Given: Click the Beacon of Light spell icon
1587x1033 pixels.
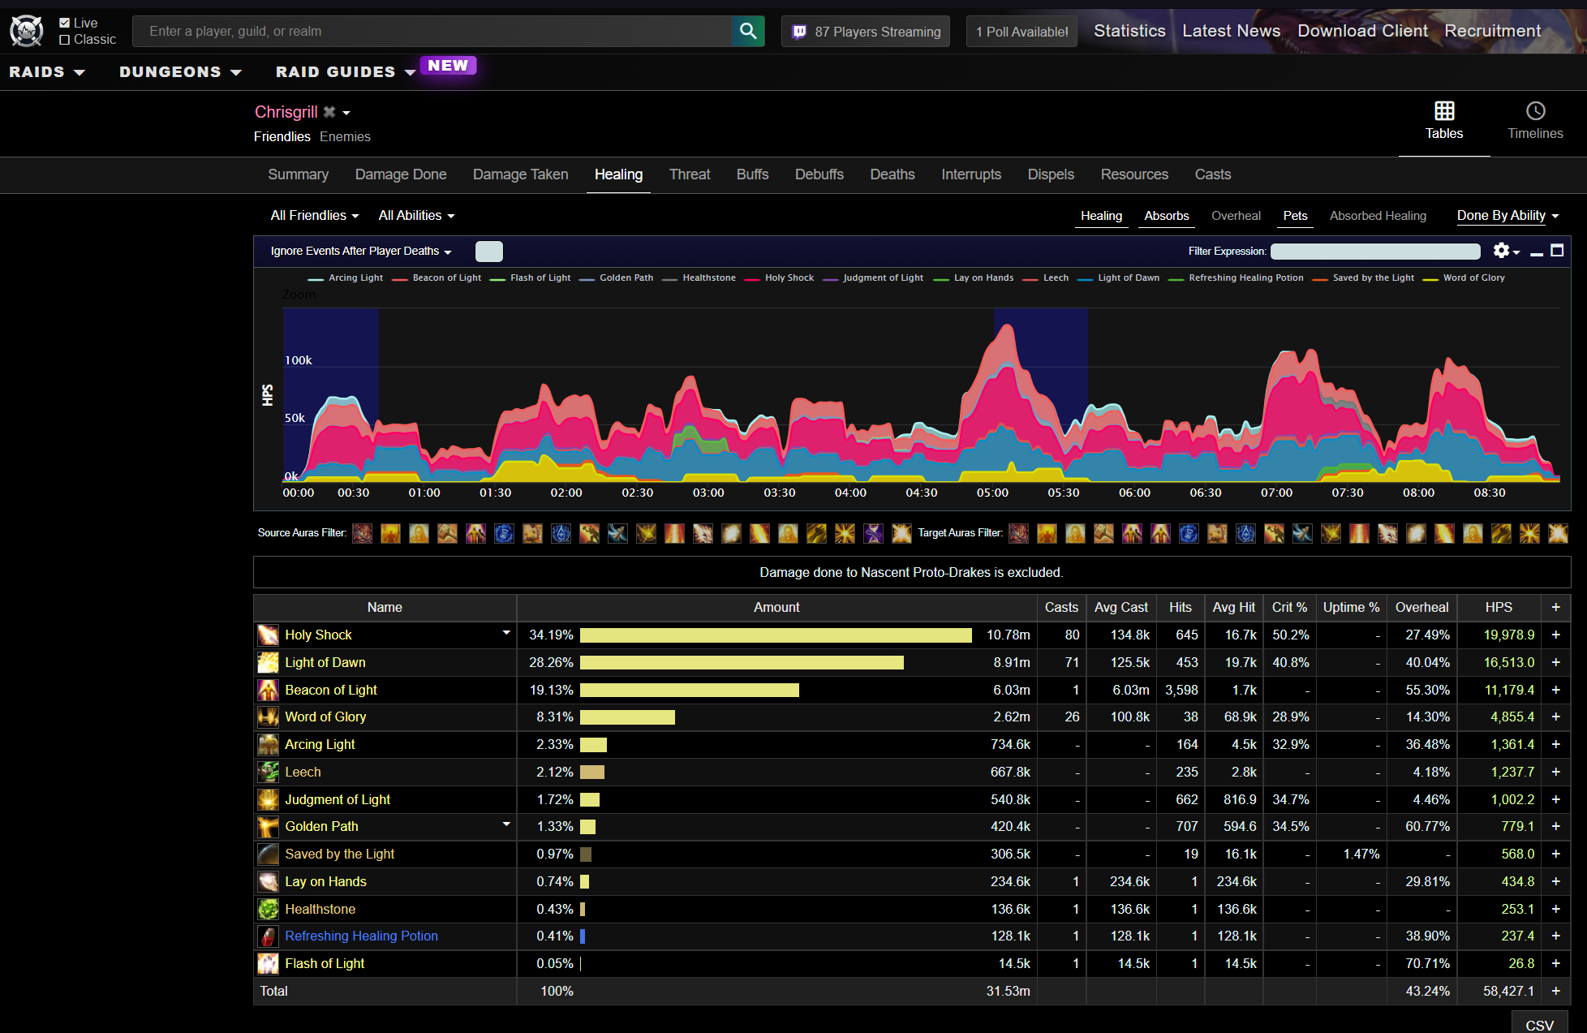Looking at the screenshot, I should tap(268, 690).
